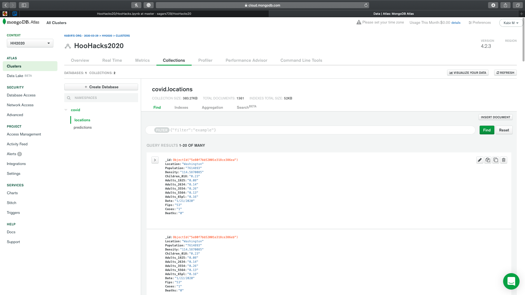Viewport: 525px width, 295px height.
Task: Open the Safari downloads icon
Action: coord(493,5)
